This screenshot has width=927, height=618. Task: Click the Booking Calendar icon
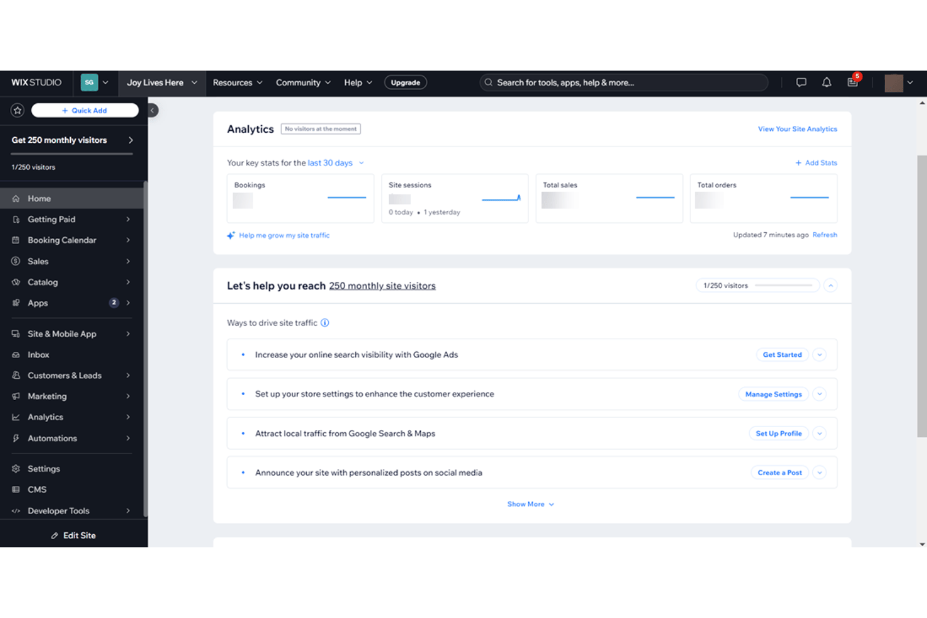tap(16, 240)
